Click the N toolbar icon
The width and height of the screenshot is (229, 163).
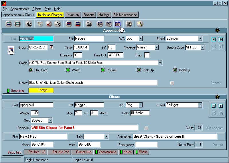click(x=109, y=24)
